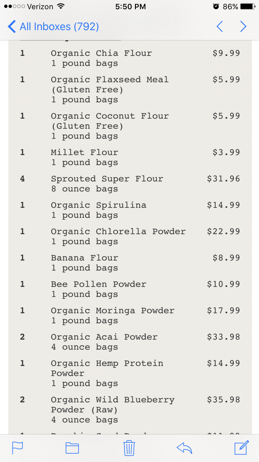The width and height of the screenshot is (259, 462).
Task: Tap the $31.96 price
Action: point(224,179)
